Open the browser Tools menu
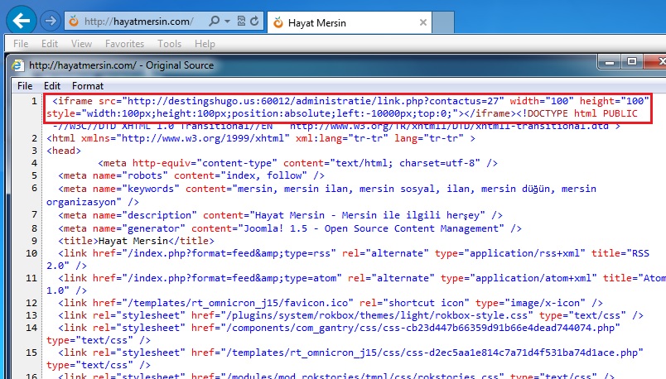The image size is (666, 379). point(169,44)
